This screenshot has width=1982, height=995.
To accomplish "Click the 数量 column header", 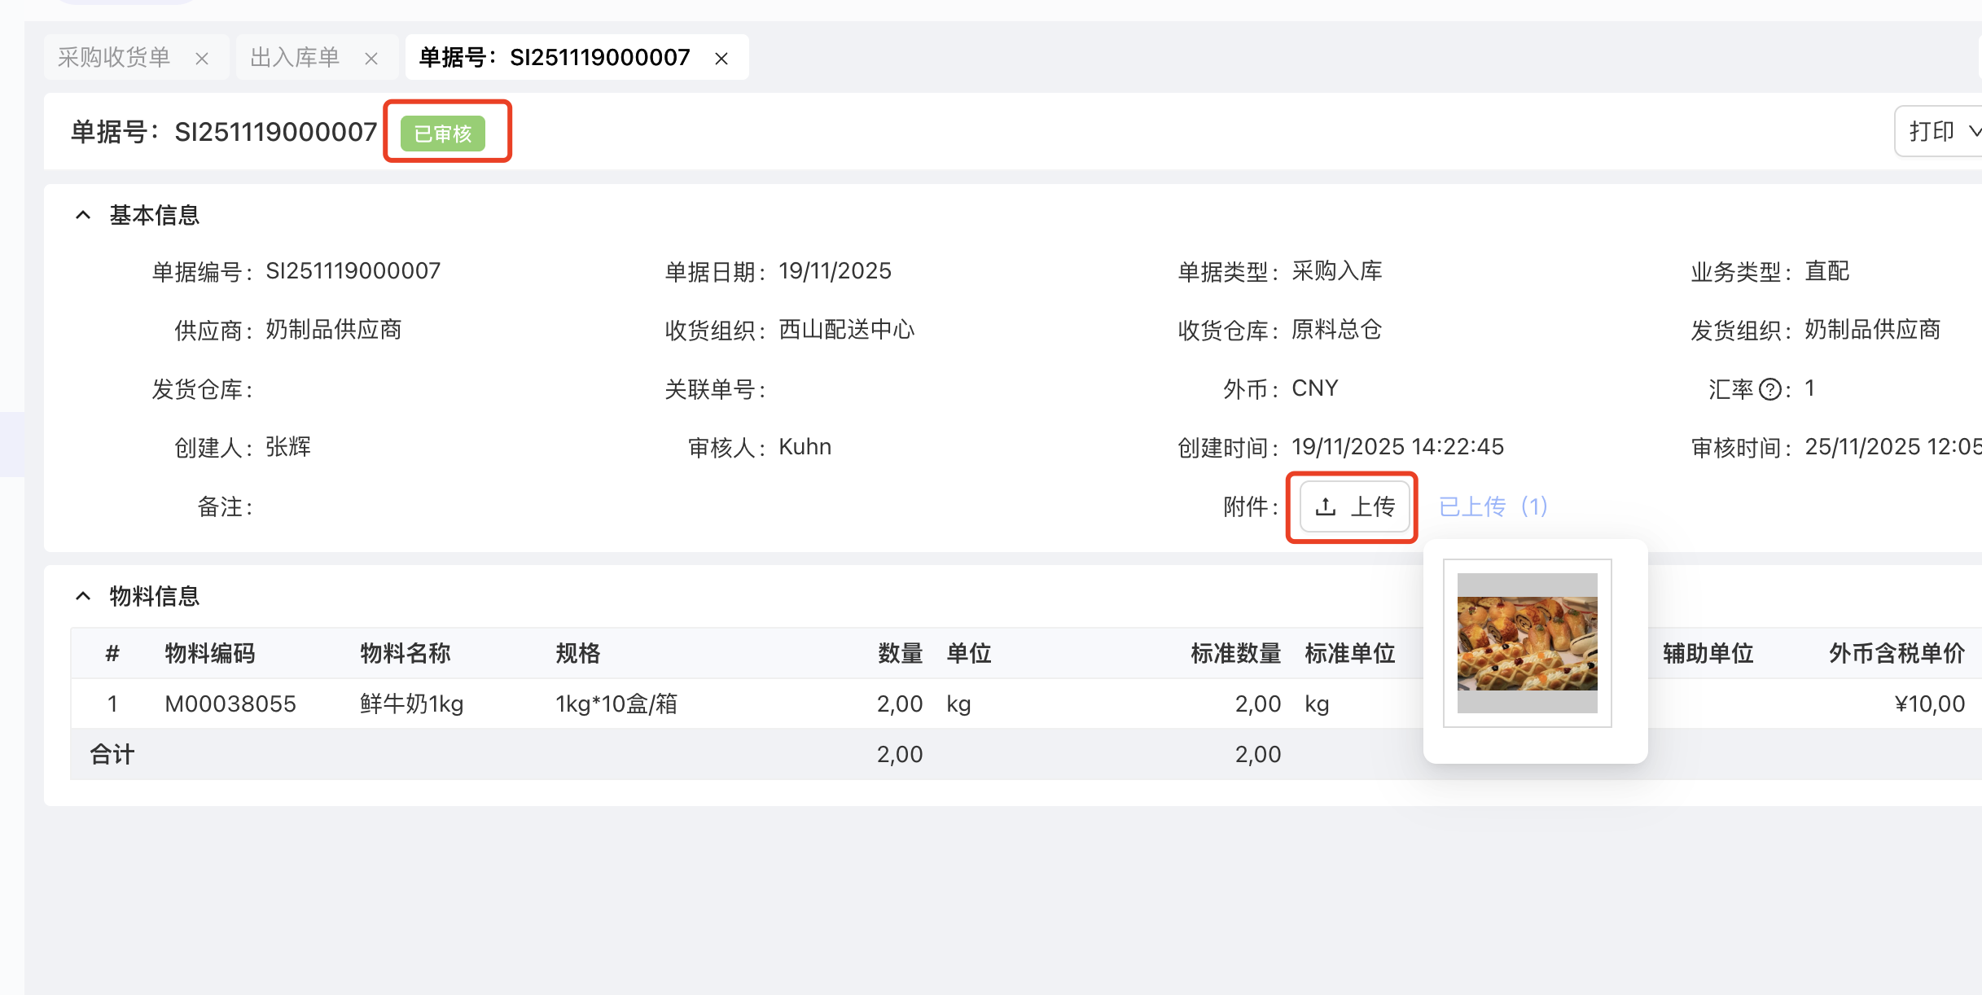I will [x=900, y=653].
